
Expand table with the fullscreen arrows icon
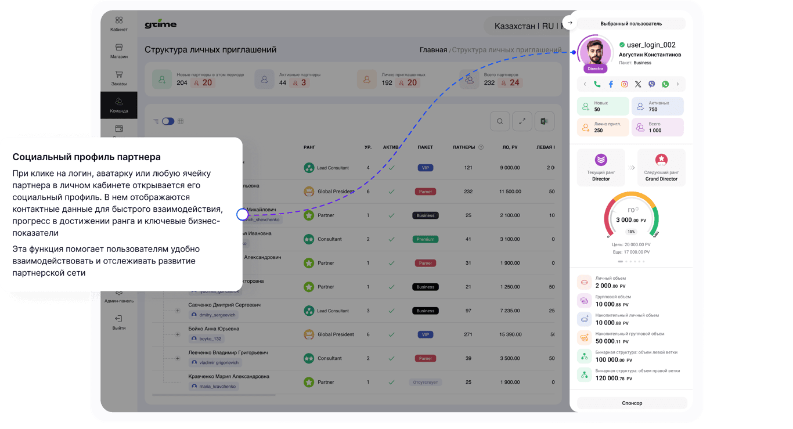point(522,121)
